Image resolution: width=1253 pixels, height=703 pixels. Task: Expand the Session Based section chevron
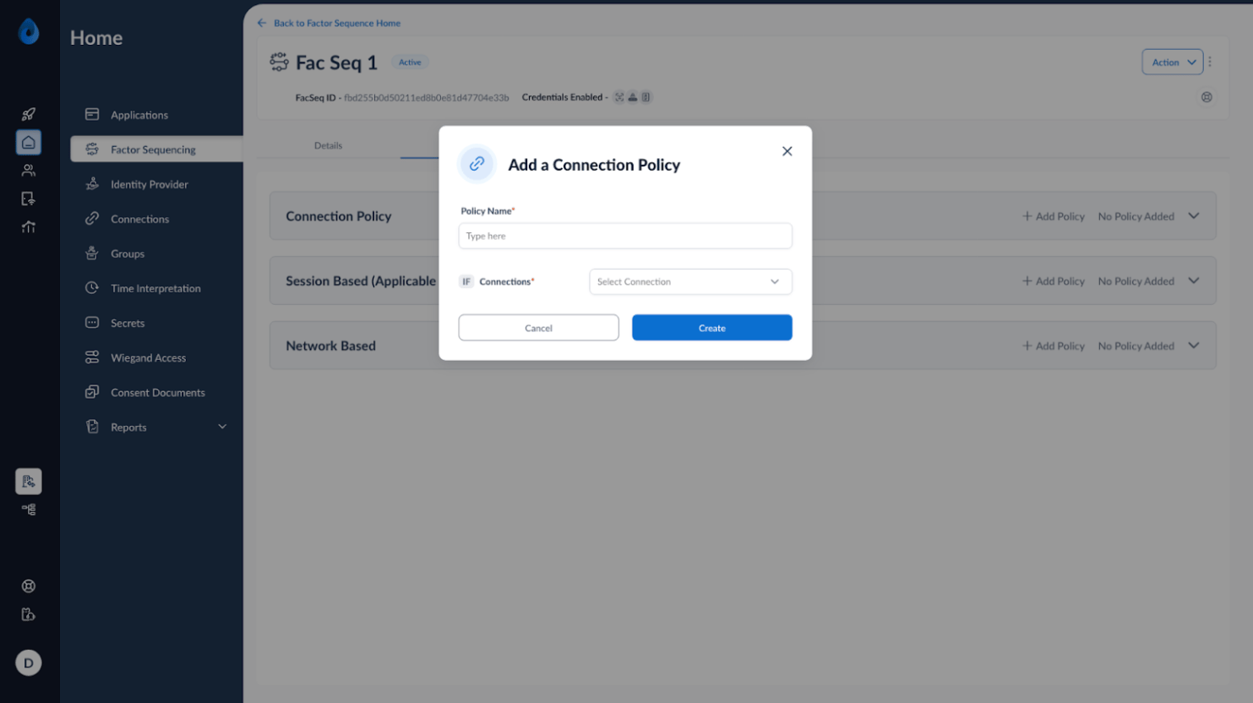(x=1194, y=281)
